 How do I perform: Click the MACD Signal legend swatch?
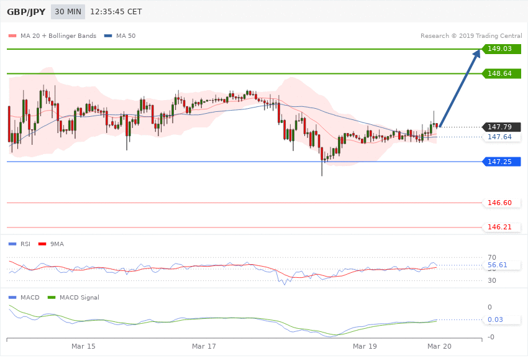[x=52, y=298]
